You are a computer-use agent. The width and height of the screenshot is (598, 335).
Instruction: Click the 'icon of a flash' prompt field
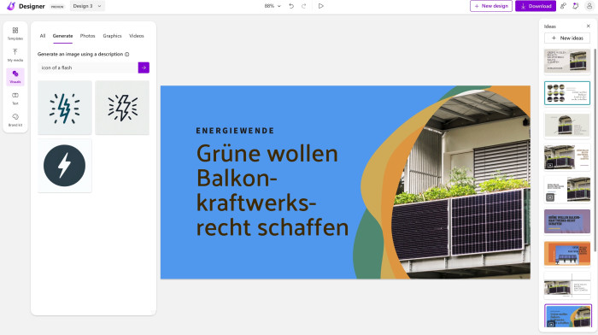click(88, 68)
